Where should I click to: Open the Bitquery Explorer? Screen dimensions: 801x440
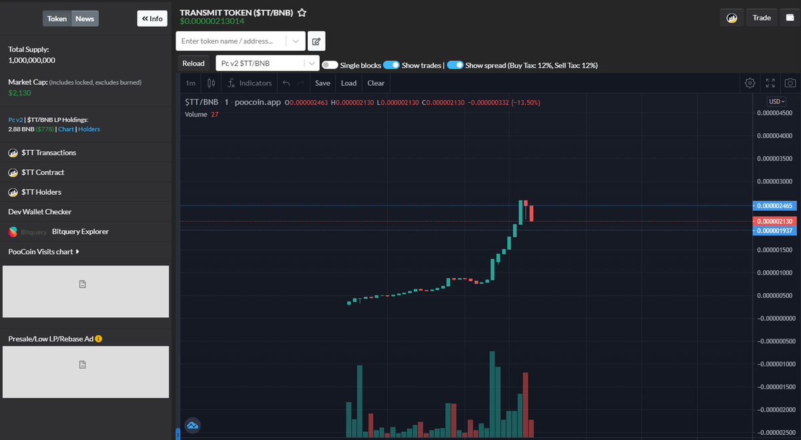pos(80,232)
